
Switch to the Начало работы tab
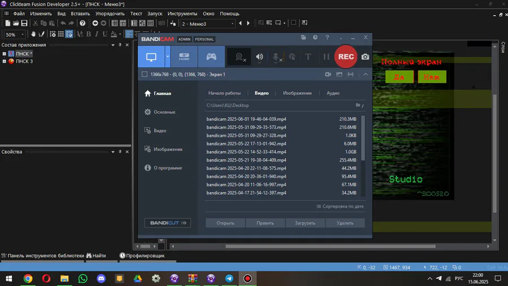(x=225, y=93)
